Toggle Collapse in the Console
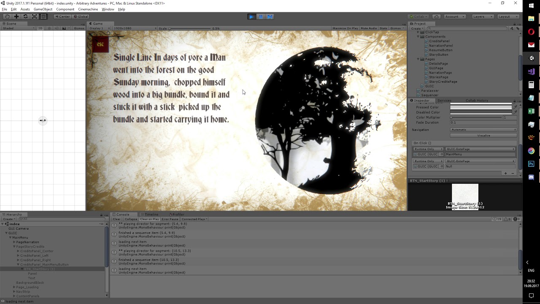Screen dimensions: 540x304 [131, 219]
